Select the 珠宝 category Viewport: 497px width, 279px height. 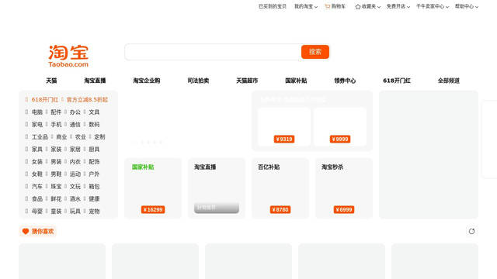point(56,186)
